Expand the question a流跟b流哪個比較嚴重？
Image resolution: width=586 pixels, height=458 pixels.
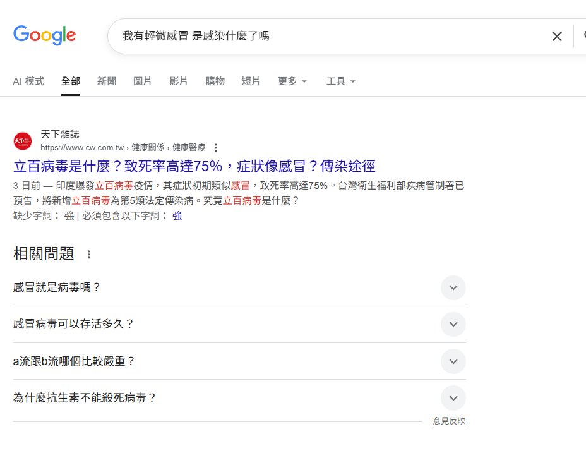click(x=239, y=361)
